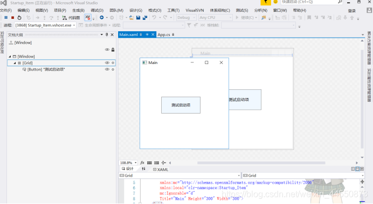Image resolution: width=373 pixels, height=204 pixels.
Task: Select vertical split layout icon
Action: coord(353,169)
